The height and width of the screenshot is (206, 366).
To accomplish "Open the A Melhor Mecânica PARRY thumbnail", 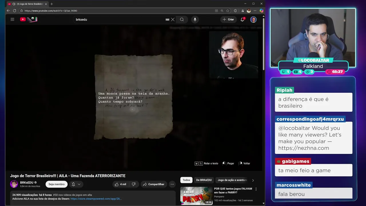I will tap(196, 196).
